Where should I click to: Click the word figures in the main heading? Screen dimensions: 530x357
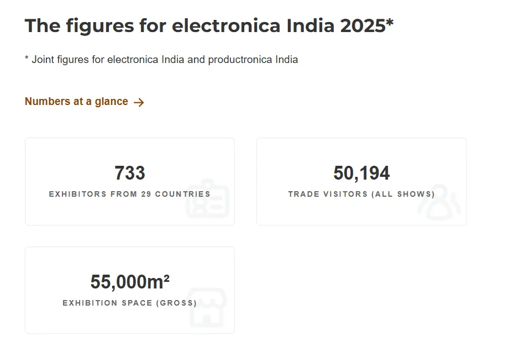[x=100, y=26]
